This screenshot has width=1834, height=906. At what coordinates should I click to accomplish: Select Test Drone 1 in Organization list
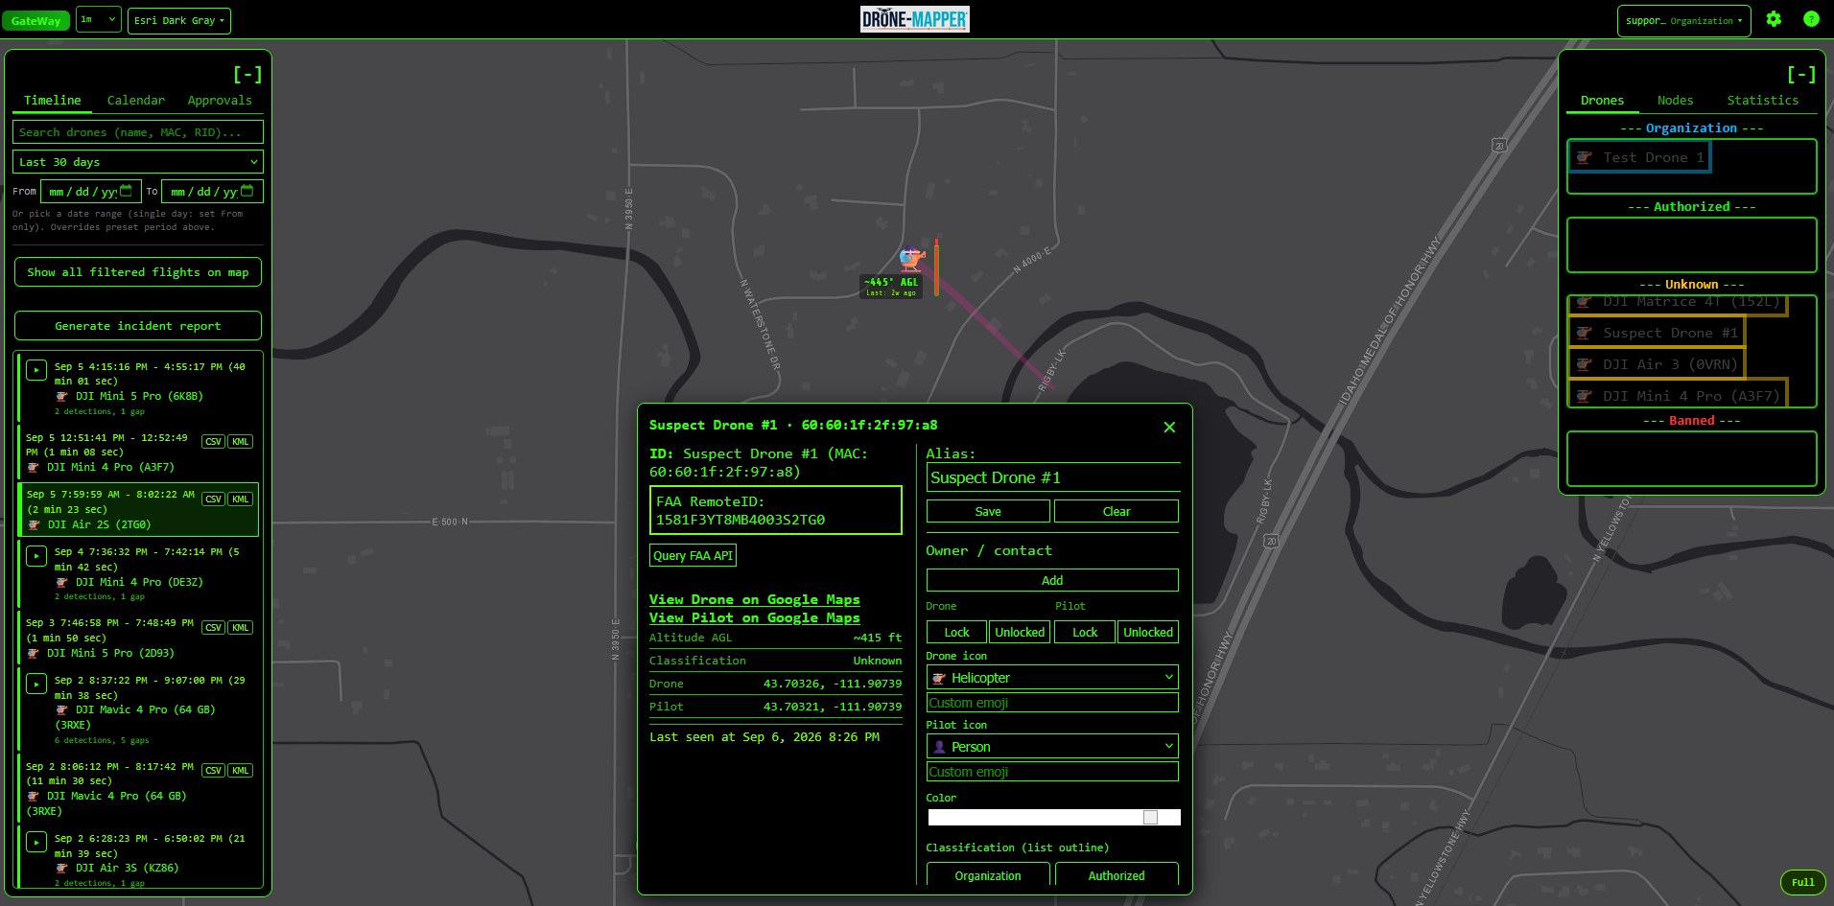pyautogui.click(x=1639, y=157)
